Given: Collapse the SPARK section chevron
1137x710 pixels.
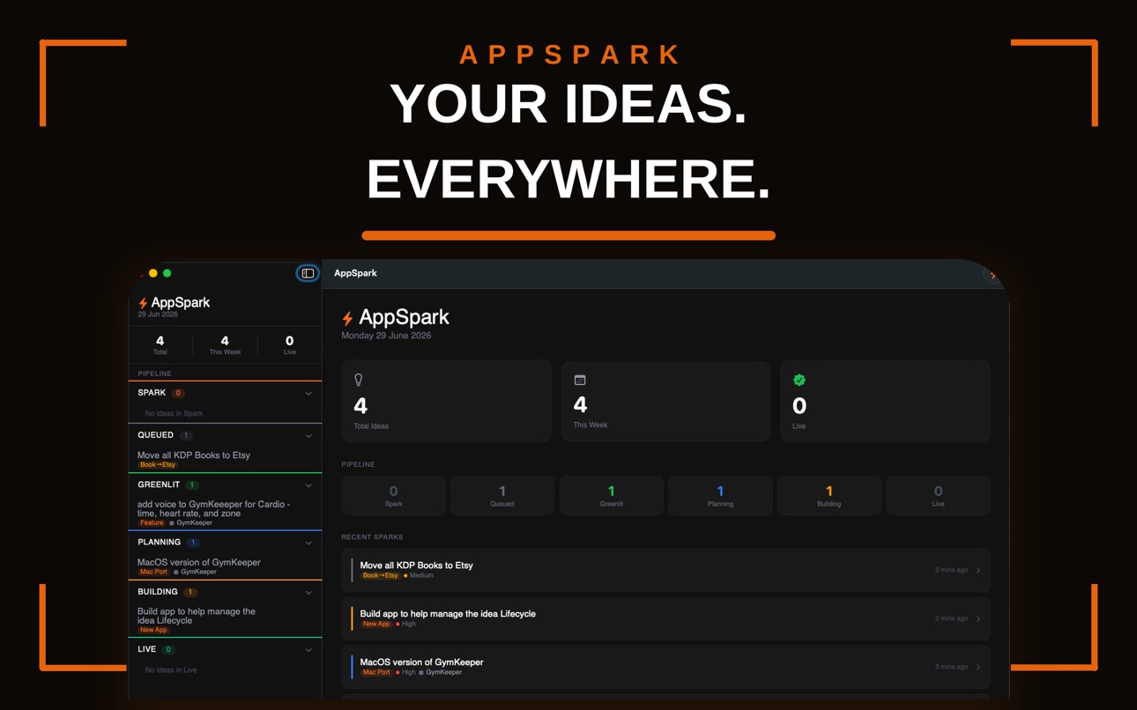Looking at the screenshot, I should click(x=308, y=394).
